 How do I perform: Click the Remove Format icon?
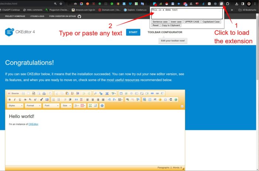[47, 100]
